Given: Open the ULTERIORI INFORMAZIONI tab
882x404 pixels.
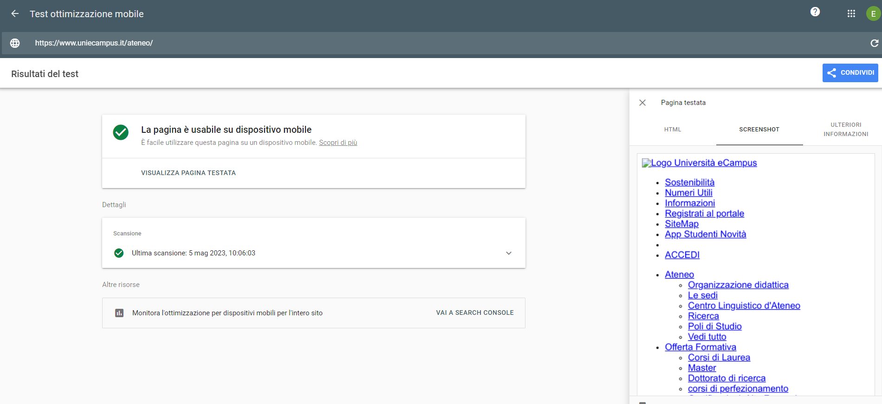Looking at the screenshot, I should point(846,130).
